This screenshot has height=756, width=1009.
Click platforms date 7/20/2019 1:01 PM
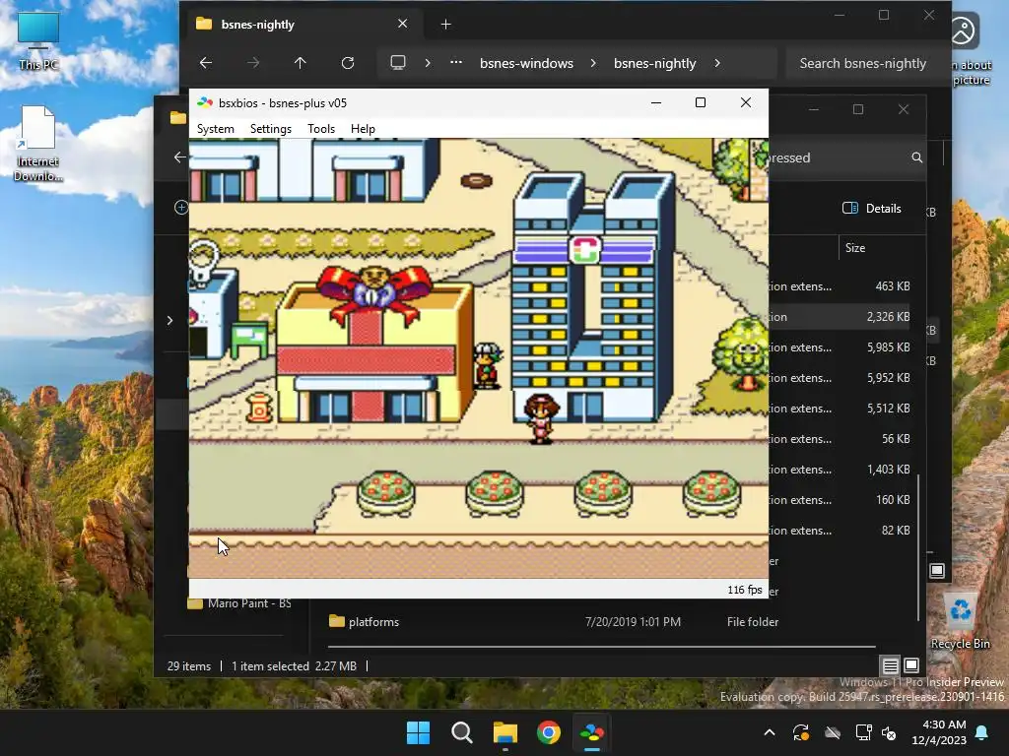[x=633, y=622]
